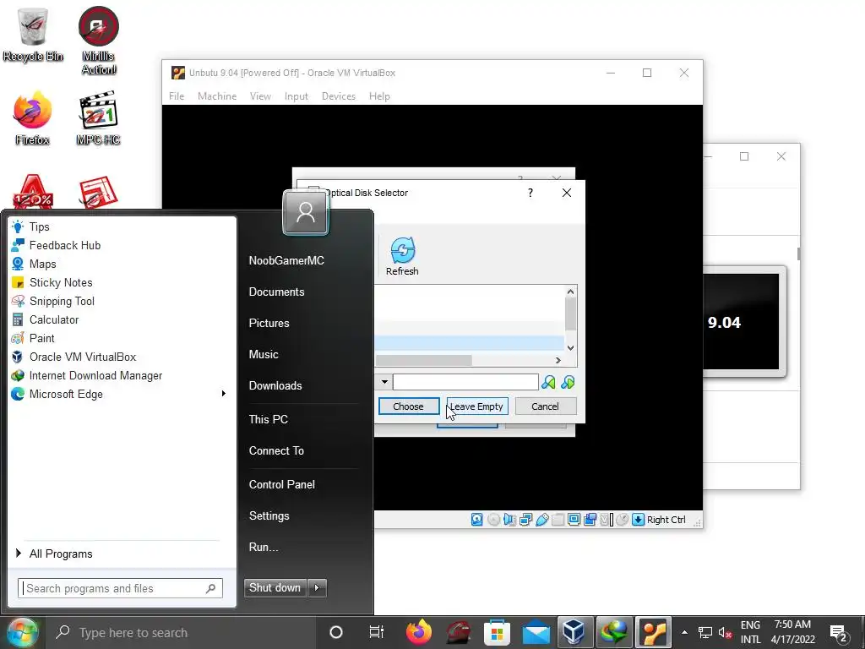Click the vertical scrollbar thumb in disk list
Screen dimensions: 865x649
[570, 314]
